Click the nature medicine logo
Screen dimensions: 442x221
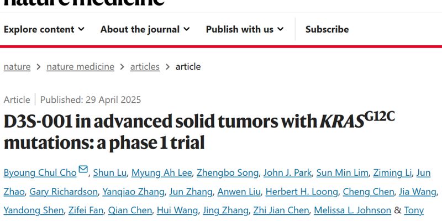point(84,3)
